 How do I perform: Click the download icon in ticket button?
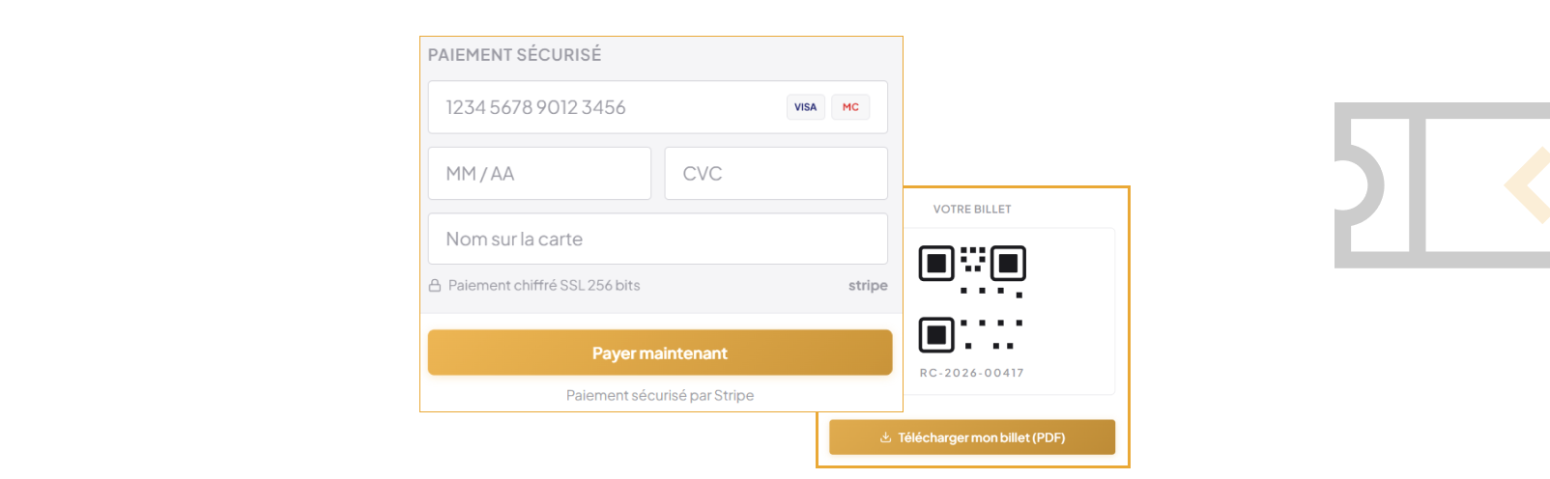pyautogui.click(x=885, y=437)
